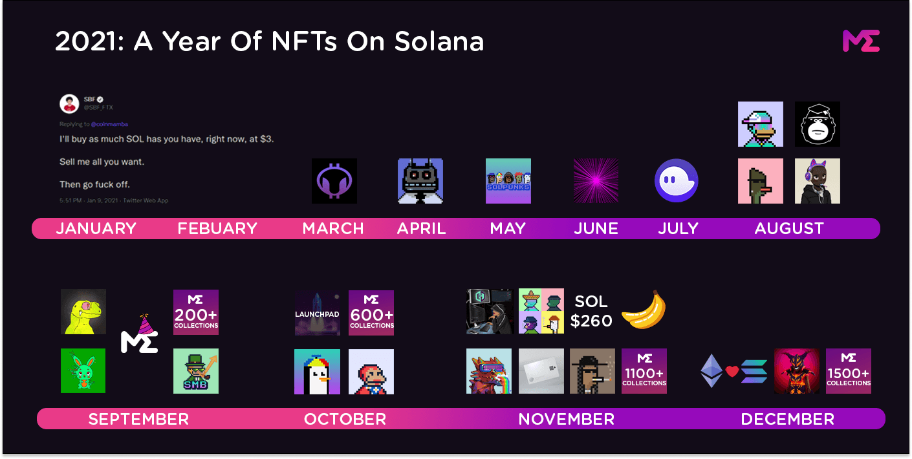Open the cat-ear headphones character image
The height and width of the screenshot is (459, 912).
(x=818, y=181)
